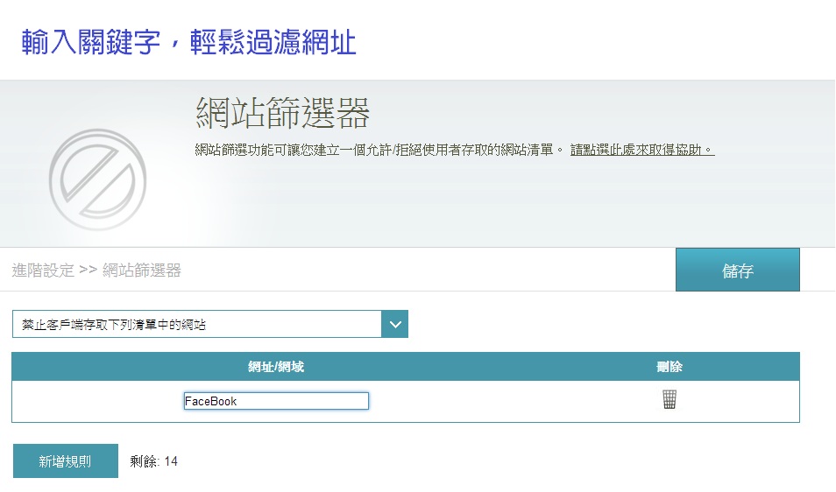Image resolution: width=836 pixels, height=492 pixels.
Task: Click the >> breadcrumb separator
Action: tap(88, 271)
